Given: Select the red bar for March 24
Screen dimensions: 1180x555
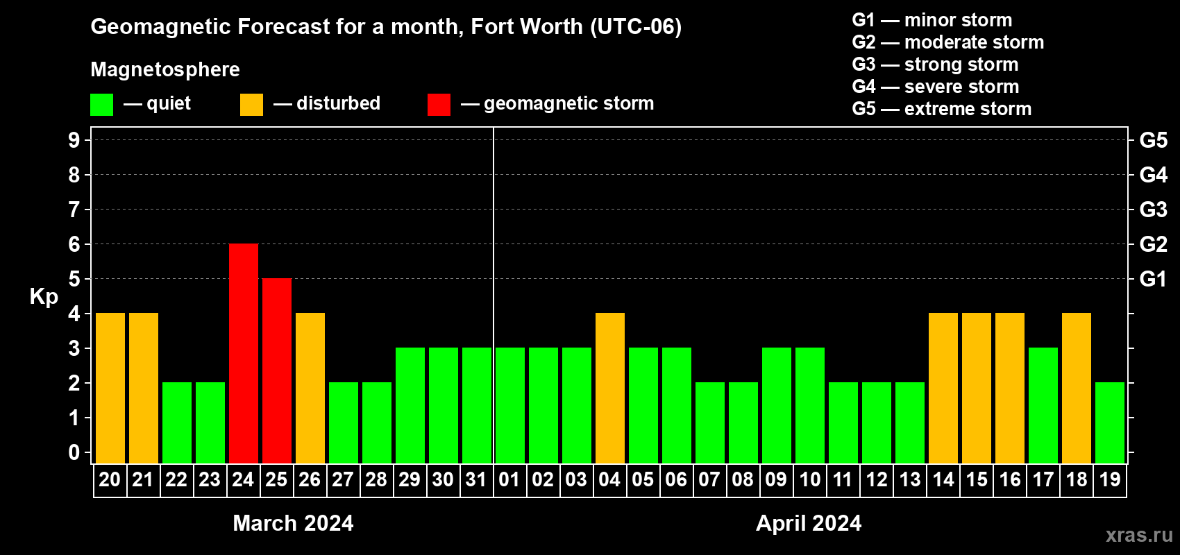Looking at the screenshot, I should coord(244,354).
